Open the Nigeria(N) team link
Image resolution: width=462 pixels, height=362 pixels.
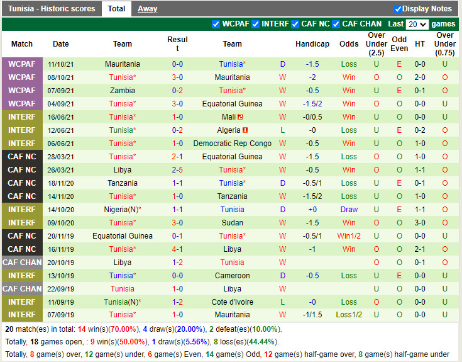[x=123, y=210]
